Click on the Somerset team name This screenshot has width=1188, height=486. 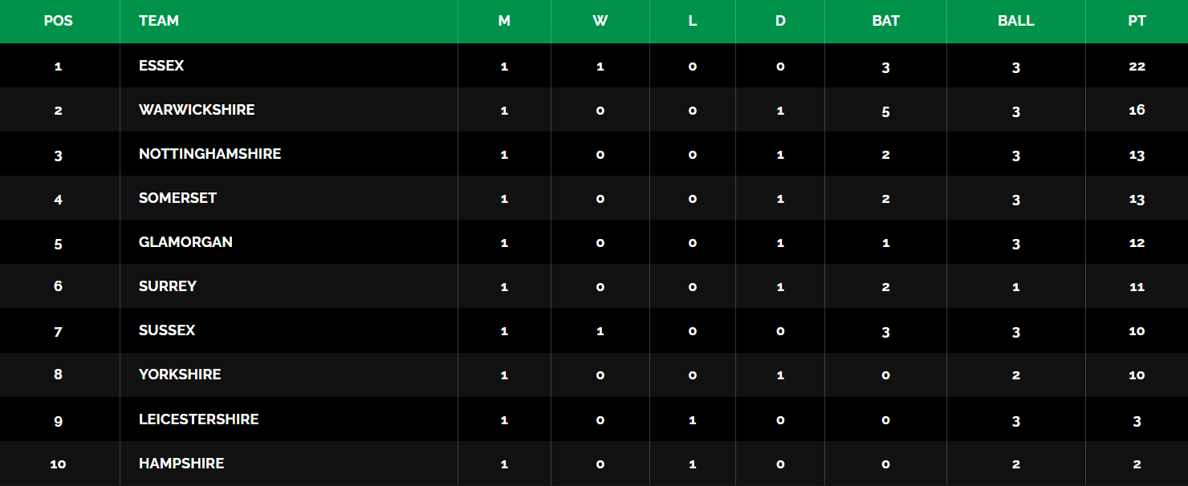(177, 198)
